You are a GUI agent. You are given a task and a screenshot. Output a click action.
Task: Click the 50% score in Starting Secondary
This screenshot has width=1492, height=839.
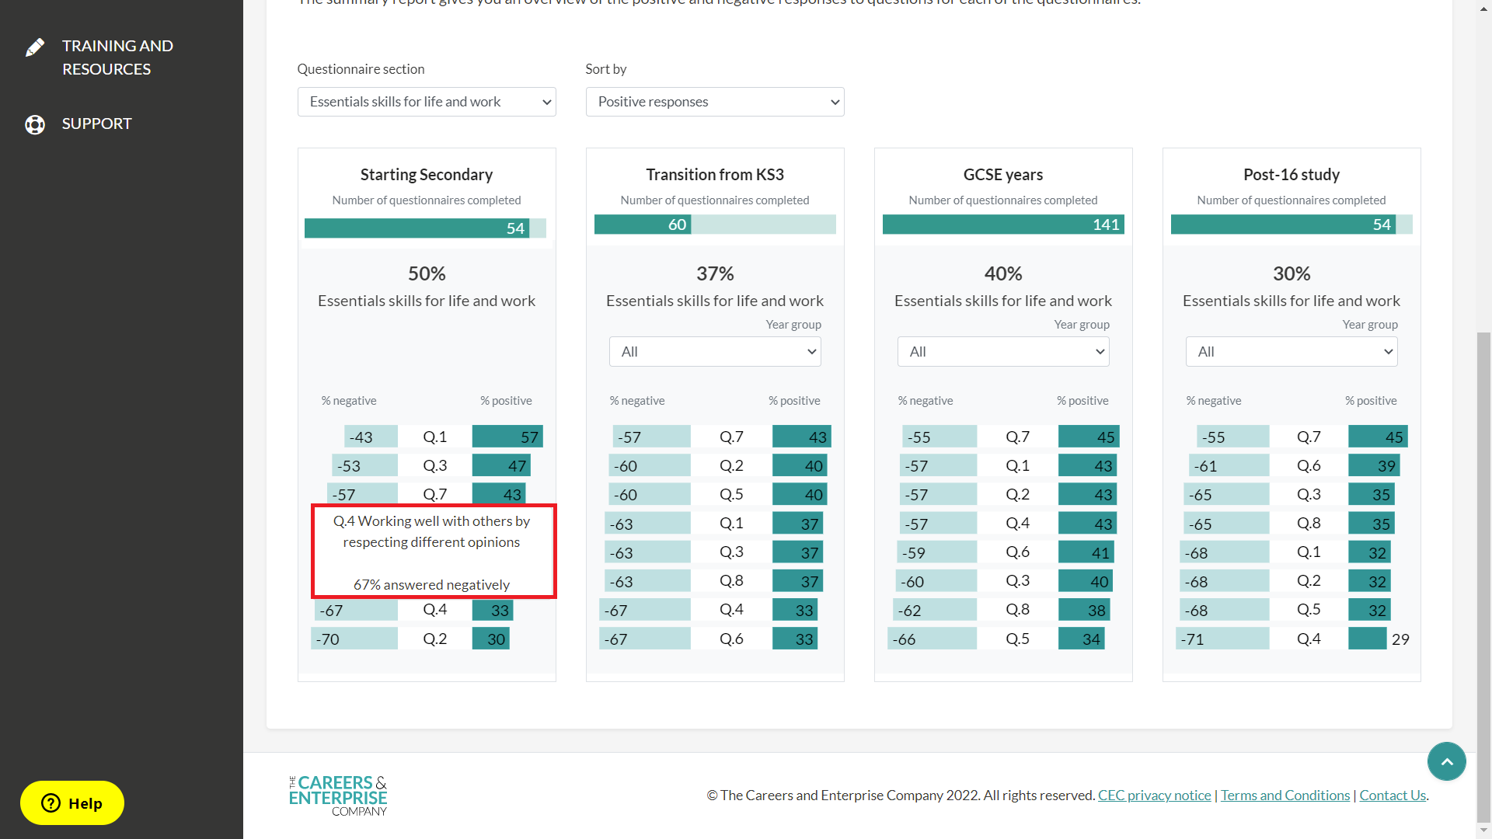coord(427,273)
